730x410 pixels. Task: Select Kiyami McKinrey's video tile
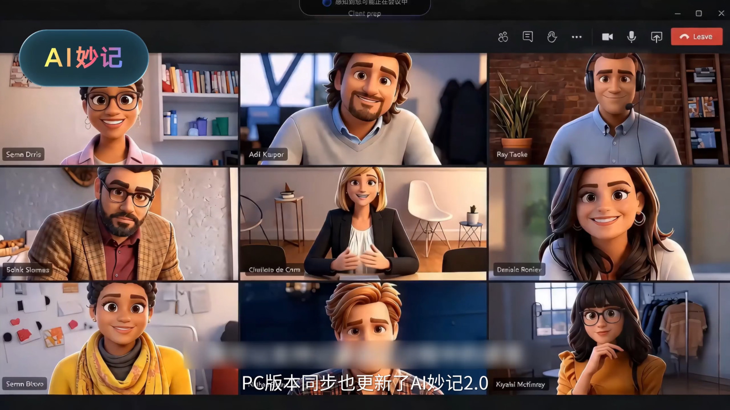coord(609,338)
